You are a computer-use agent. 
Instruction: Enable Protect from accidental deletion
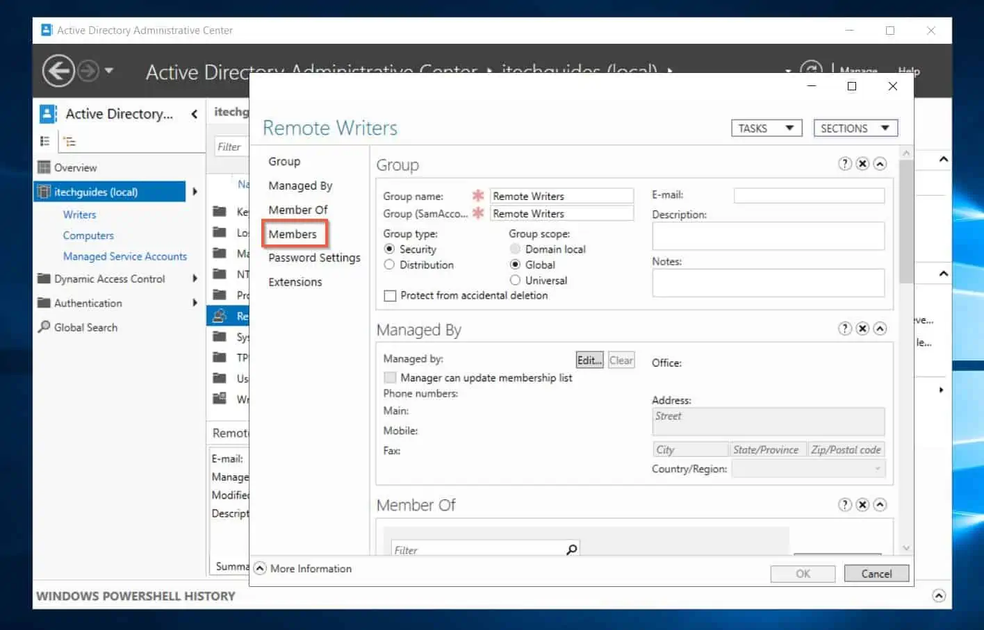click(390, 296)
